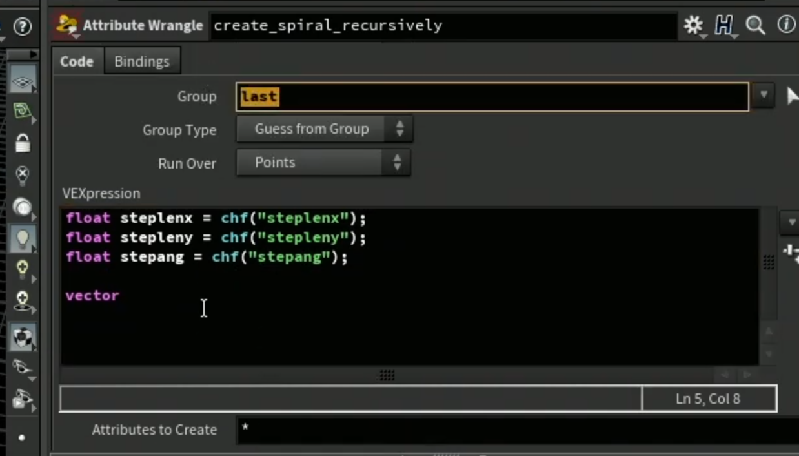This screenshot has width=799, height=456.
Task: Switch to the Bindings tab
Action: (142, 61)
